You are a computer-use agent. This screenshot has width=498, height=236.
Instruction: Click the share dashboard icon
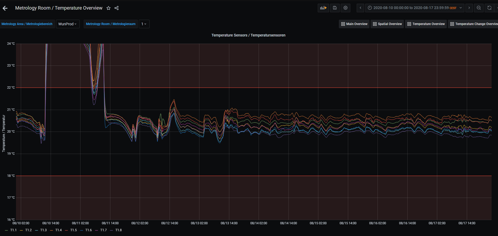click(117, 8)
